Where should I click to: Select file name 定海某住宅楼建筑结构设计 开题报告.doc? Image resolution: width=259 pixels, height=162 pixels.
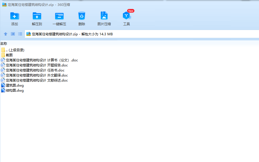coord(37,65)
